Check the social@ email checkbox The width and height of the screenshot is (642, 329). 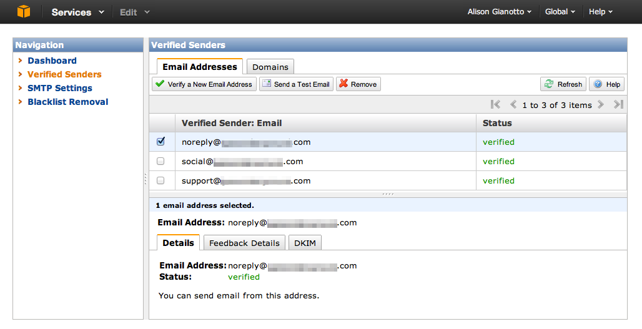[160, 161]
